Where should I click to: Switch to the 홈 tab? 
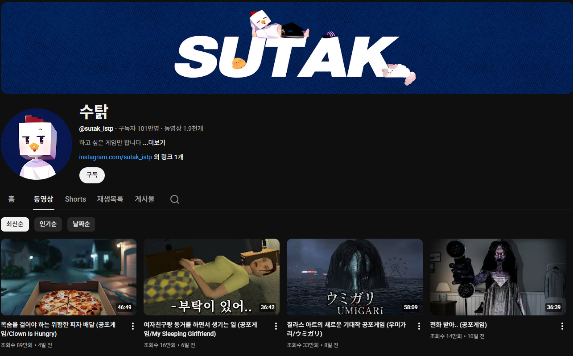click(x=12, y=199)
